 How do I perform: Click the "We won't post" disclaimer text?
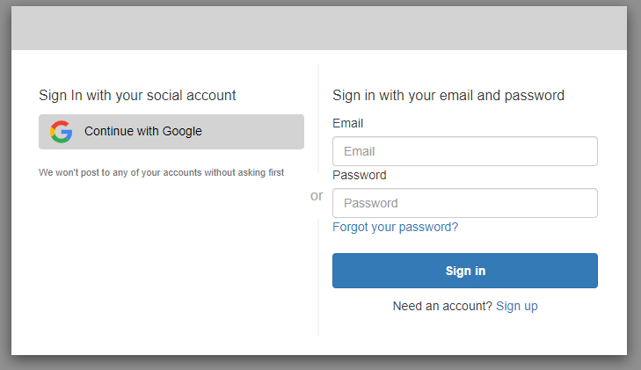tap(161, 172)
